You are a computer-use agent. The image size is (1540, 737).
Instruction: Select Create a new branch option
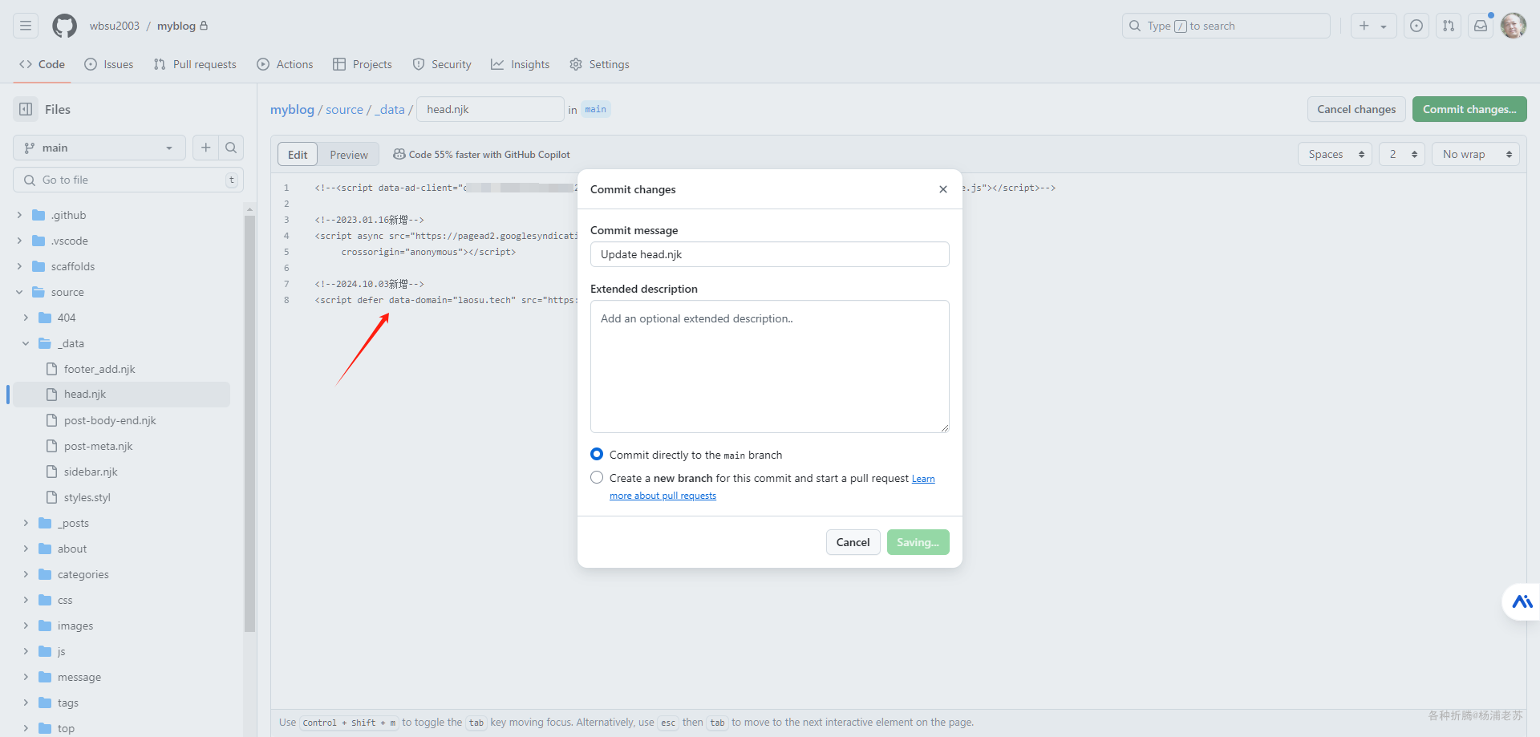597,478
